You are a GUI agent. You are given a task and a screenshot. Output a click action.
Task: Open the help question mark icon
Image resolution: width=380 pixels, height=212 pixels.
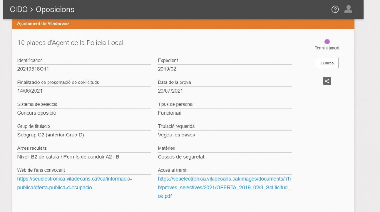click(x=335, y=10)
